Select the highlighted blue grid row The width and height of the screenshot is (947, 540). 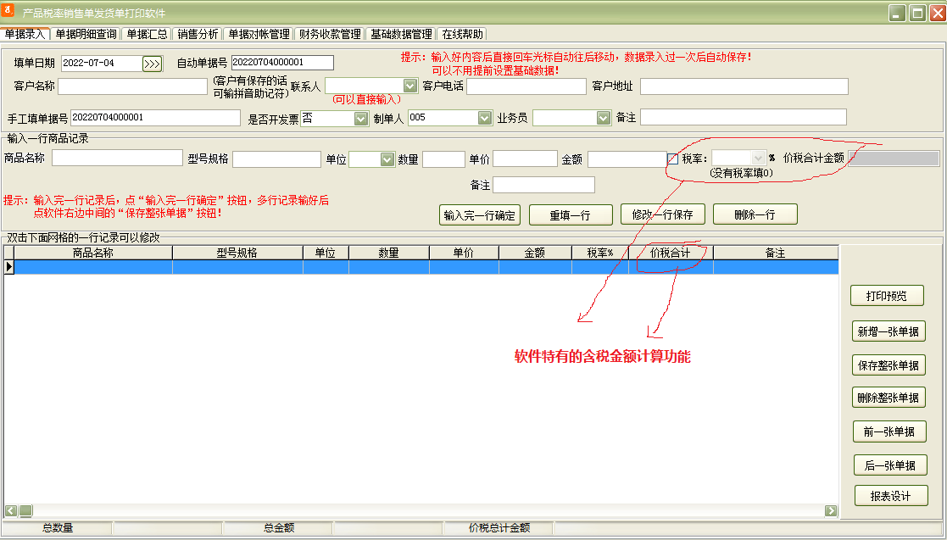coord(426,267)
